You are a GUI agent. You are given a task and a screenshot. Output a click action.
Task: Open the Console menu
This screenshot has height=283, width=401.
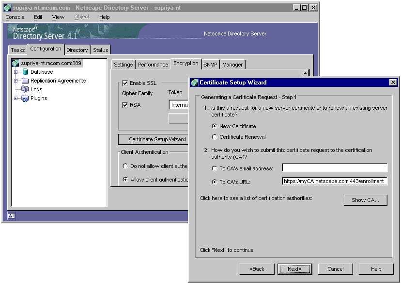[15, 17]
